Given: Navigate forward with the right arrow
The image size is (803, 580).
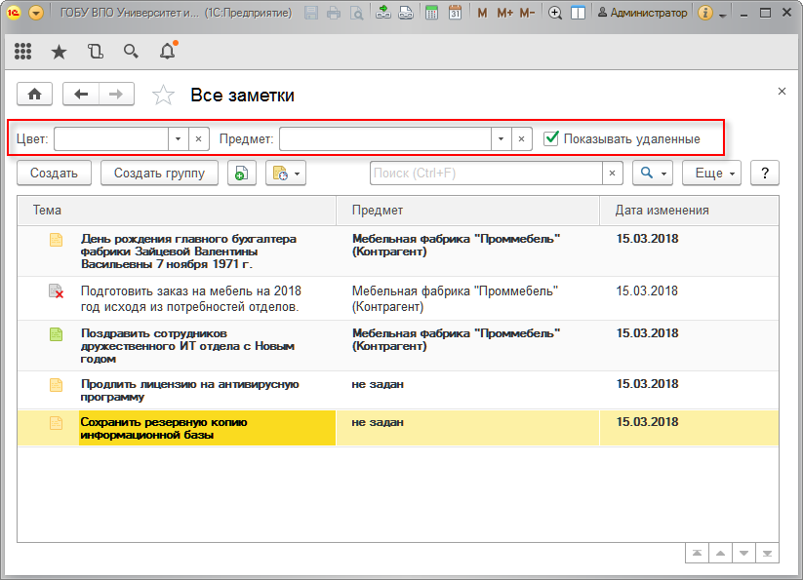Looking at the screenshot, I should pos(116,95).
